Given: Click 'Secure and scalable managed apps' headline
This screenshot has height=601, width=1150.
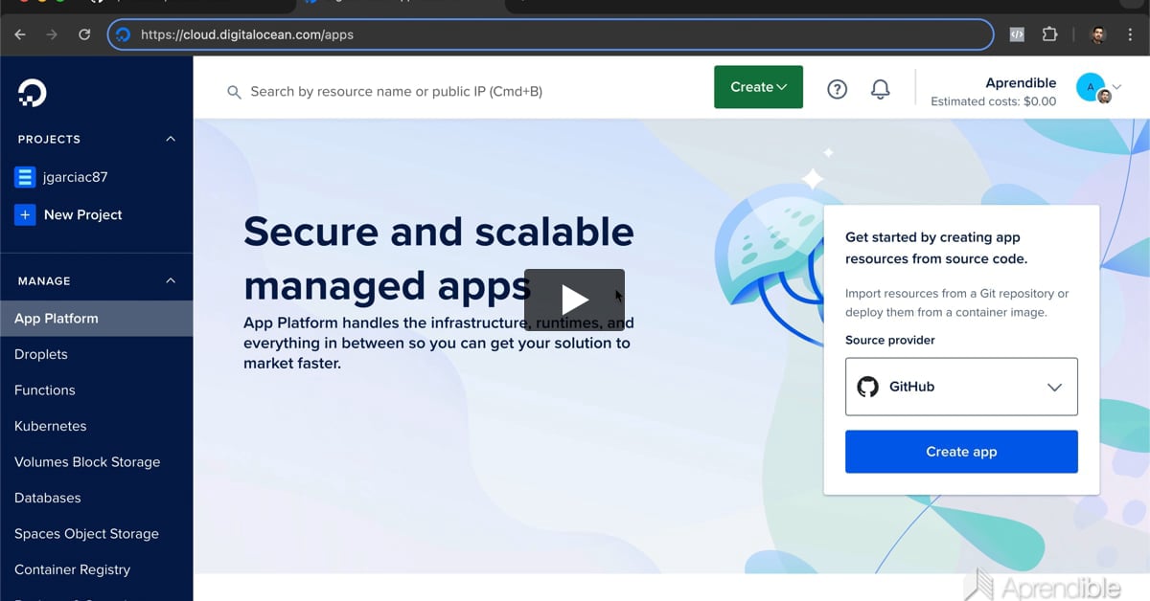Looking at the screenshot, I should click(x=439, y=258).
